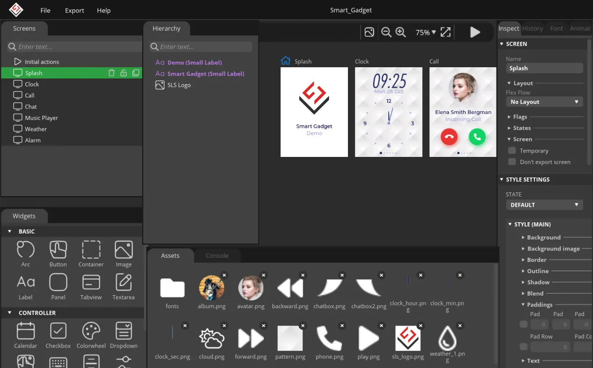This screenshot has height=368, width=593.
Task: Remove the sls_logo.png asset
Action: tap(421, 326)
